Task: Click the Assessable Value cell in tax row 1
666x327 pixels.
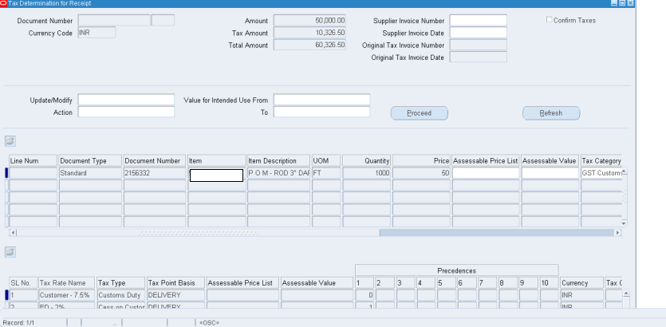Action: click(x=317, y=295)
